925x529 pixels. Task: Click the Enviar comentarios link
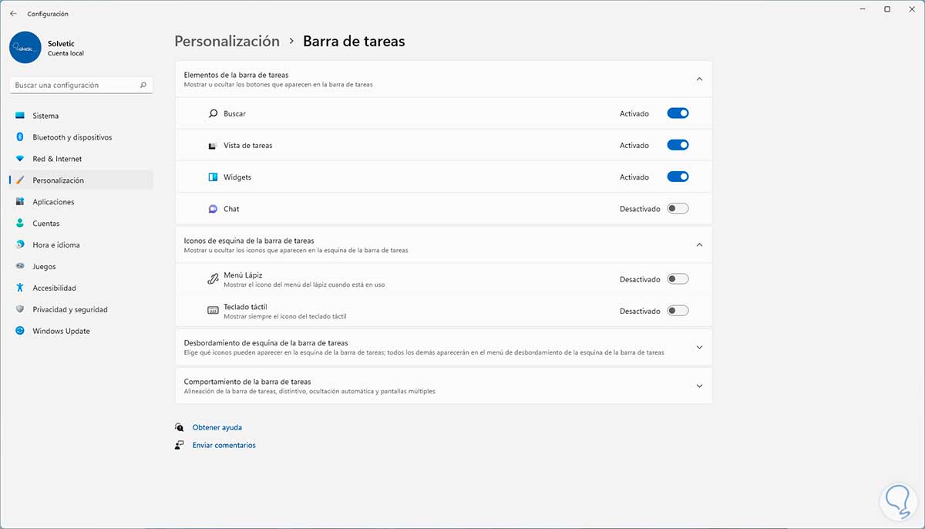[x=224, y=445]
